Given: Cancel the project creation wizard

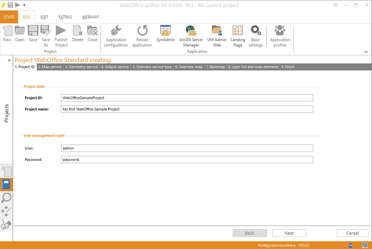Looking at the screenshot, I should click(x=352, y=233).
